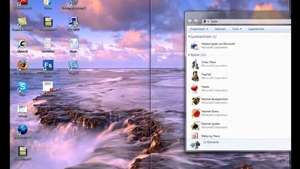
Task: Open the Chess Titans game icon
Action: [x=195, y=64]
